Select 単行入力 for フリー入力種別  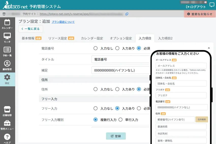tap(120, 120)
